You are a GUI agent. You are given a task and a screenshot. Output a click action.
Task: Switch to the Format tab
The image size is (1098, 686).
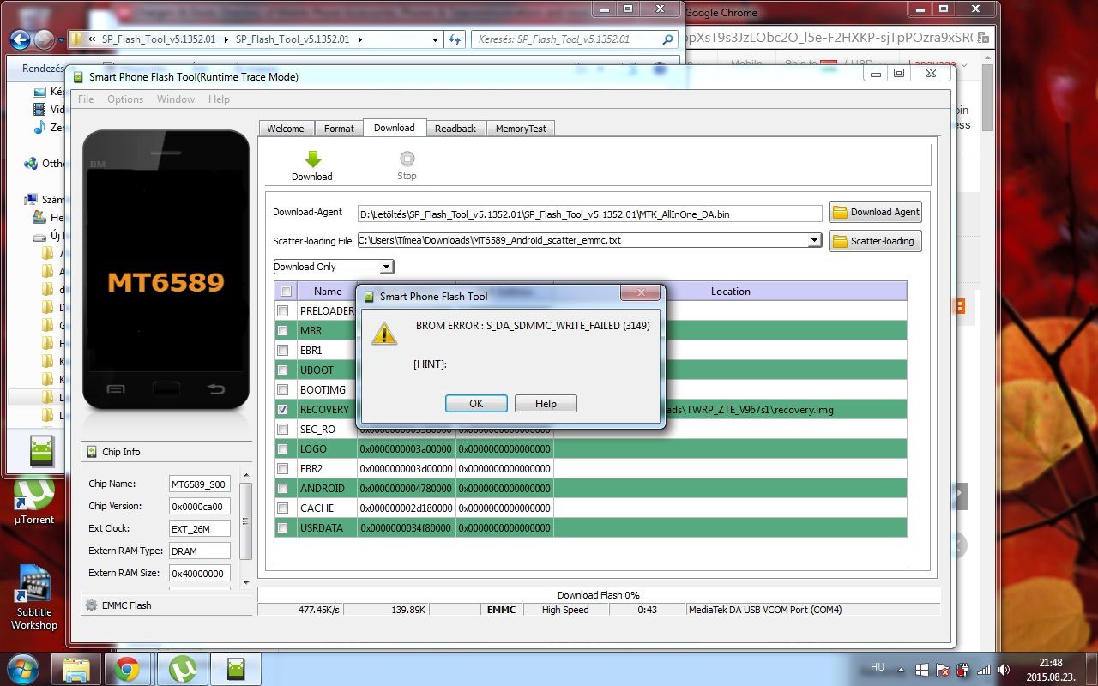click(x=339, y=129)
